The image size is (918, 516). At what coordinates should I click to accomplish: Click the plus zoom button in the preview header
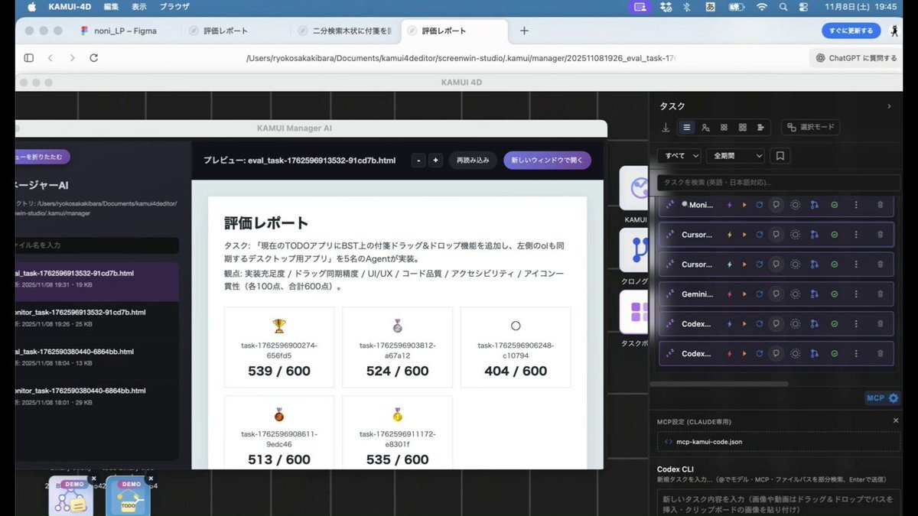435,161
